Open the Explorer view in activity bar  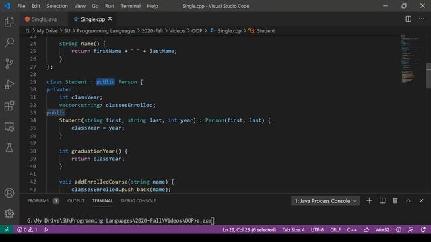point(9,22)
